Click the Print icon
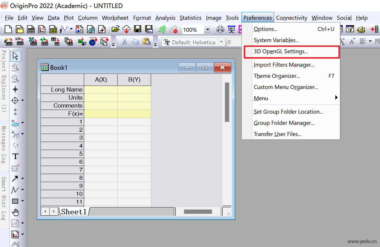 pos(220,29)
